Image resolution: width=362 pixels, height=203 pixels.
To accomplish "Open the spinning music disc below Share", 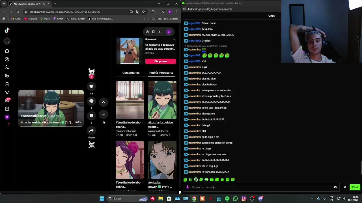I will coord(92,145).
